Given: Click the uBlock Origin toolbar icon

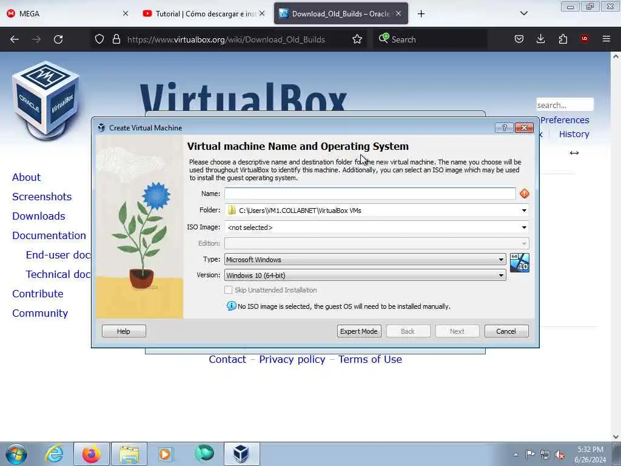Looking at the screenshot, I should 585,39.
